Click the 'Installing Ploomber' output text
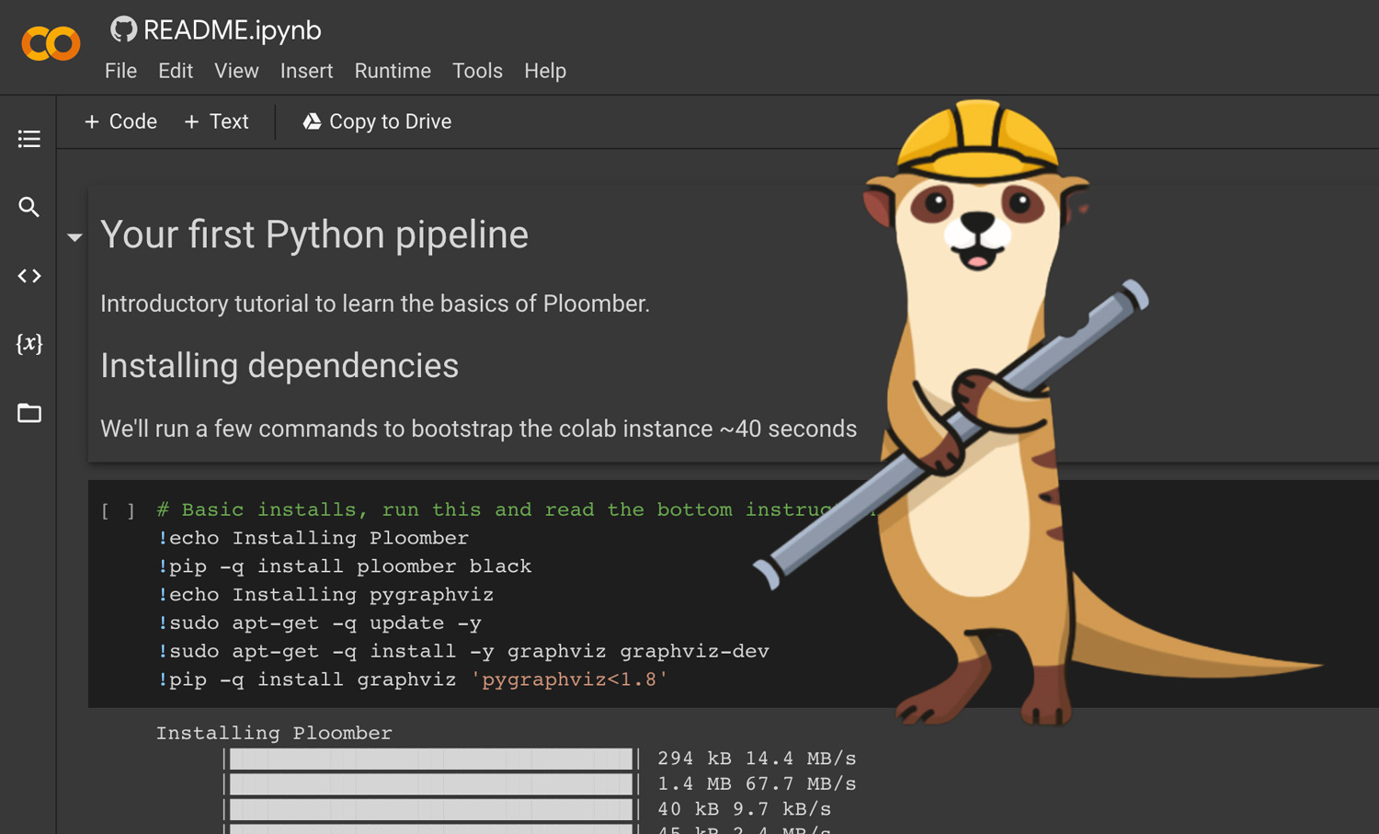Image resolution: width=1379 pixels, height=834 pixels. point(274,733)
